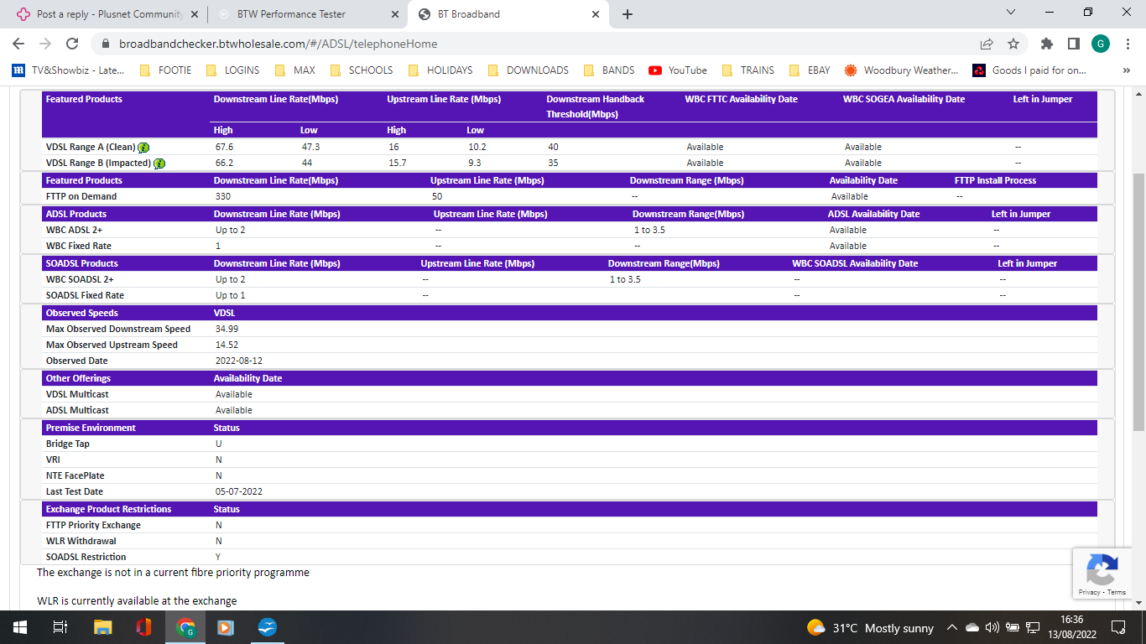Screen dimensions: 1146x644
Task: Open the browser side panel
Action: pos(1073,44)
